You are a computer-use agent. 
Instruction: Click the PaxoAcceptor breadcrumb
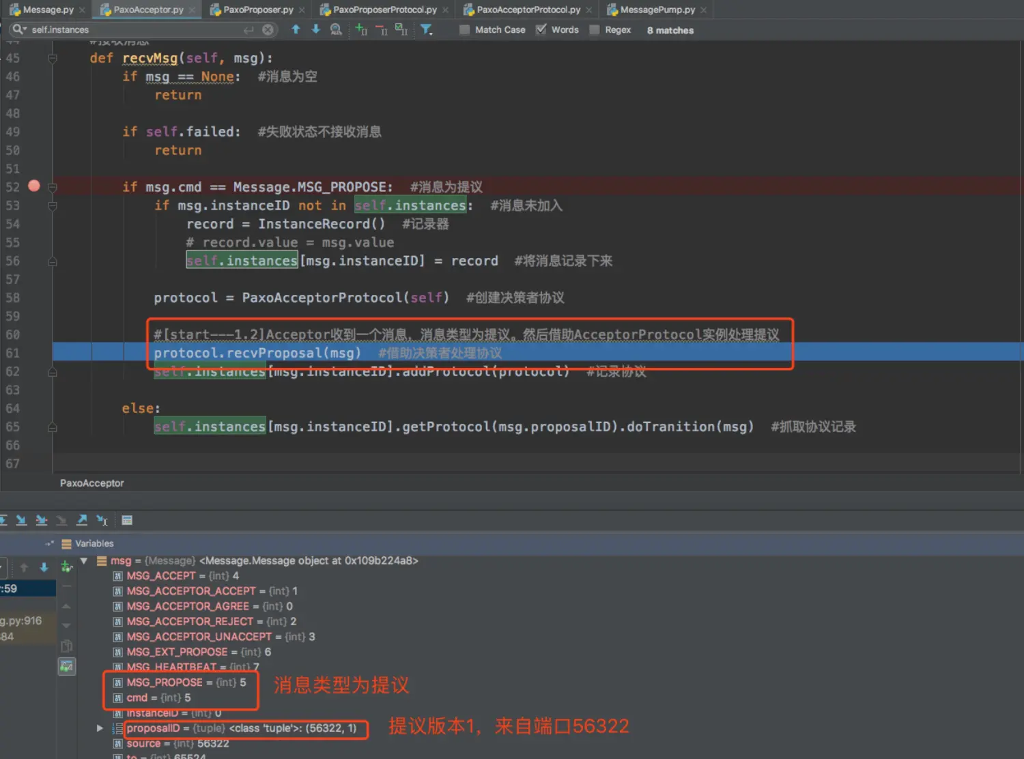[x=92, y=483]
